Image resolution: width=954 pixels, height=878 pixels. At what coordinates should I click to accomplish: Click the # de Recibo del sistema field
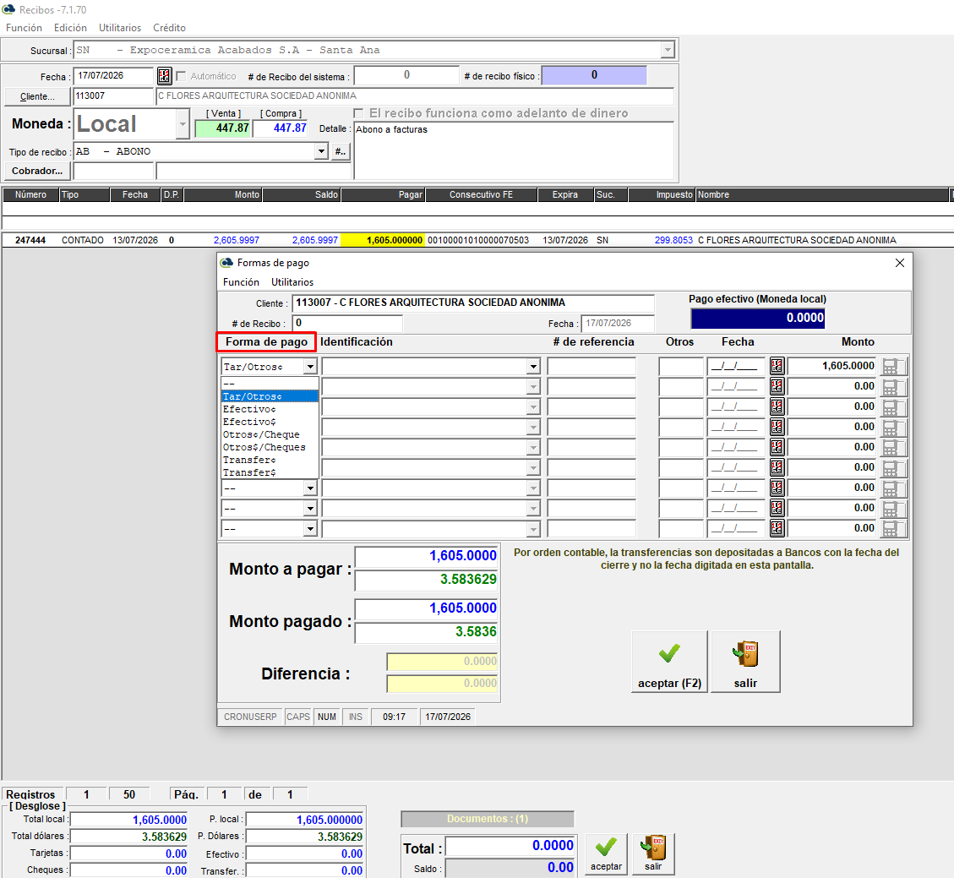(x=406, y=75)
